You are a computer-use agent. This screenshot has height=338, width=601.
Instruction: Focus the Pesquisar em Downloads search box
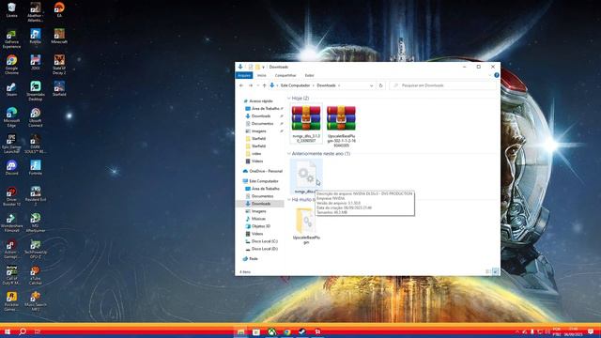point(443,85)
